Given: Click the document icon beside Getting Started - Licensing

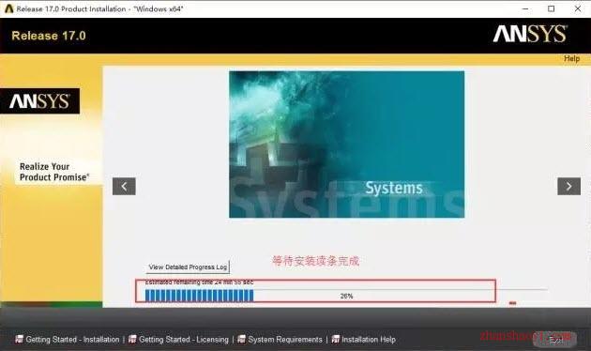Looking at the screenshot, I should (x=132, y=340).
